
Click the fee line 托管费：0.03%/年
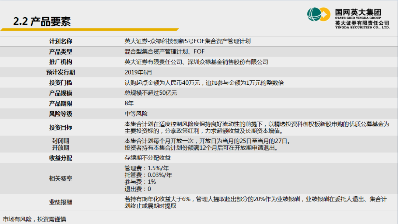click(x=148, y=175)
